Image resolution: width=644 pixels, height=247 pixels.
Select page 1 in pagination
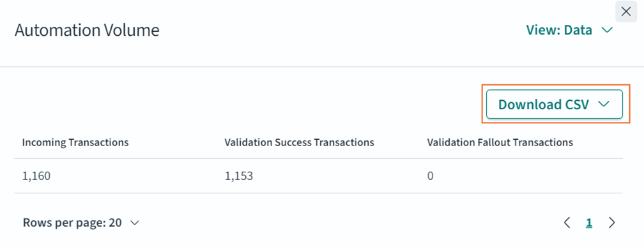click(589, 223)
